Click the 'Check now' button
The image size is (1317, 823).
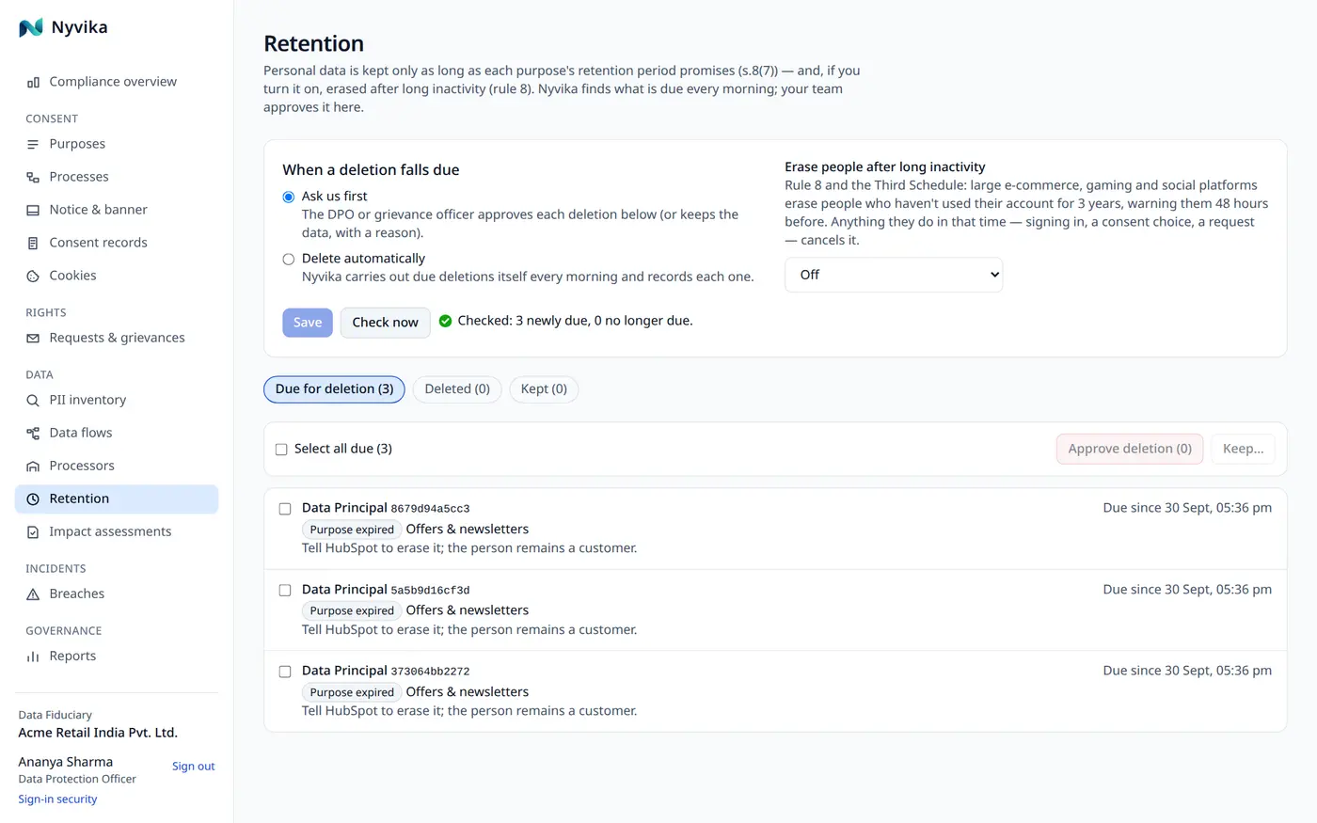[x=385, y=323]
